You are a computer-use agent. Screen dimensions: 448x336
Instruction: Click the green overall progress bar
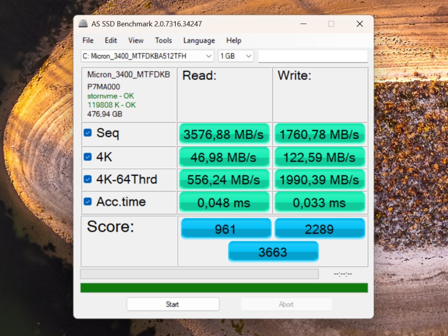224,288
